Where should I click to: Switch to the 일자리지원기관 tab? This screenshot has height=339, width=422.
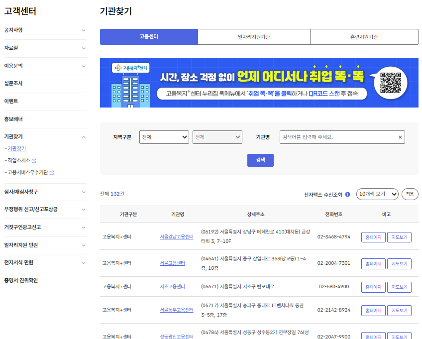[254, 36]
